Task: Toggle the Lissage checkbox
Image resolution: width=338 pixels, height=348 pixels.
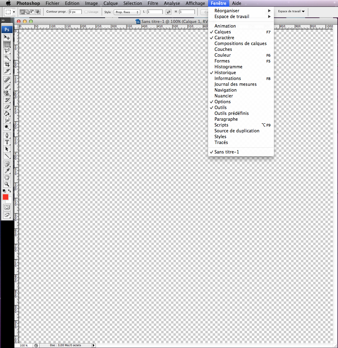Action: (86, 12)
